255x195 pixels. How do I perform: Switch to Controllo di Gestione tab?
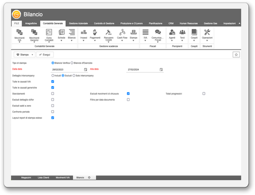point(104,23)
